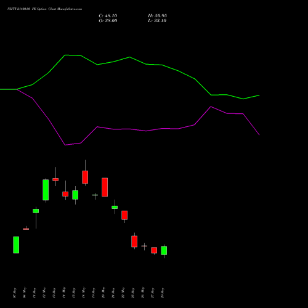
Task: Click the close value C: 48.10
Action: 108,16
